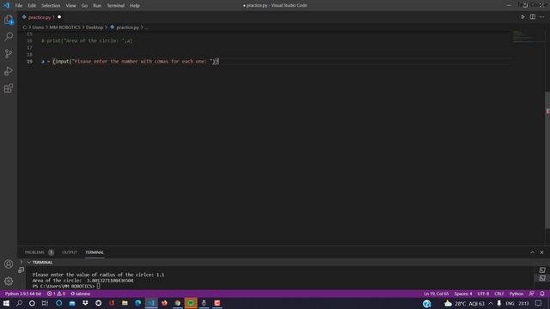The height and width of the screenshot is (309, 550).
Task: Show hidden system tray icons
Action: point(491,303)
